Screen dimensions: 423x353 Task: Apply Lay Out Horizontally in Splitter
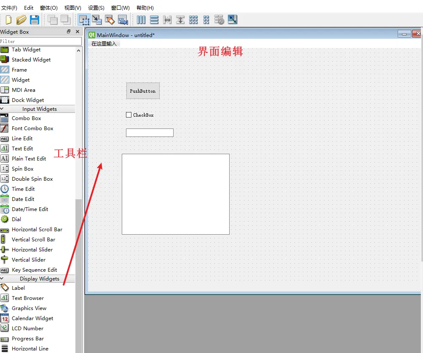point(167,20)
